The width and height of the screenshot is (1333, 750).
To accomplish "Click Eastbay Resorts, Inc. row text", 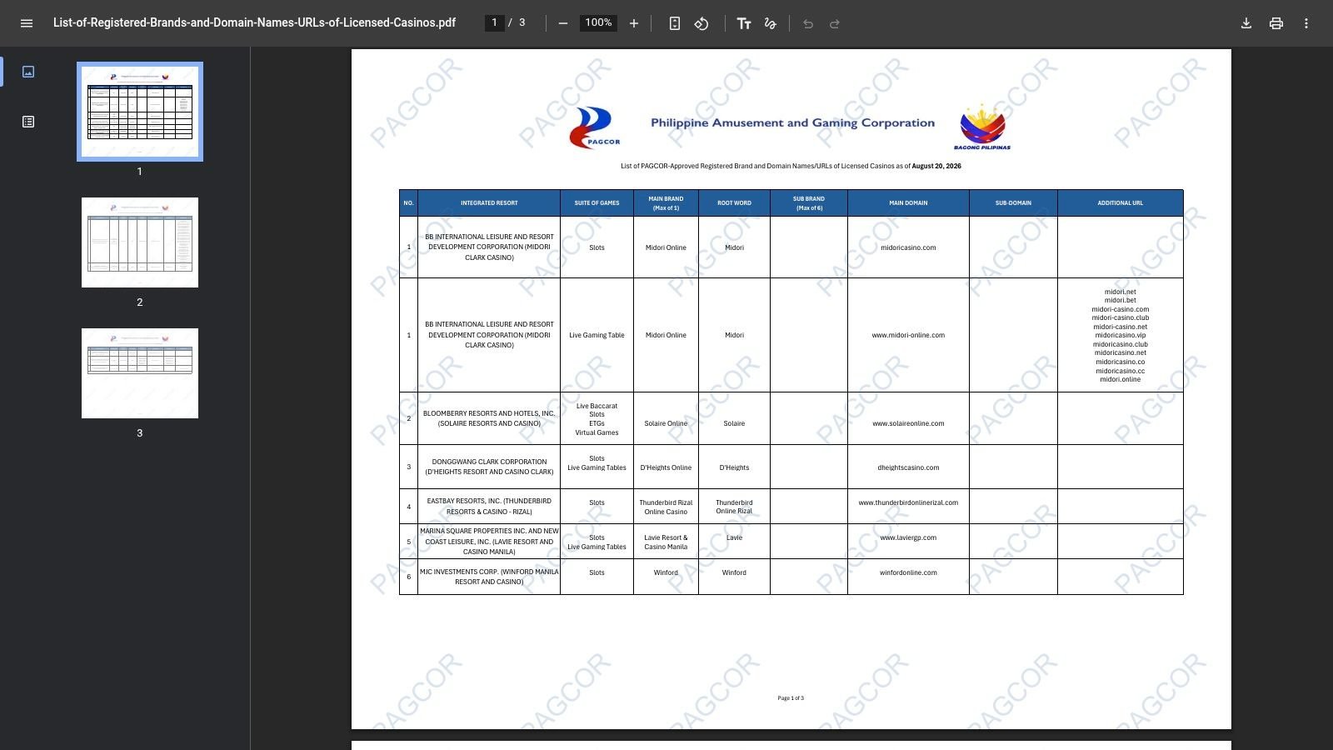I will click(x=489, y=507).
